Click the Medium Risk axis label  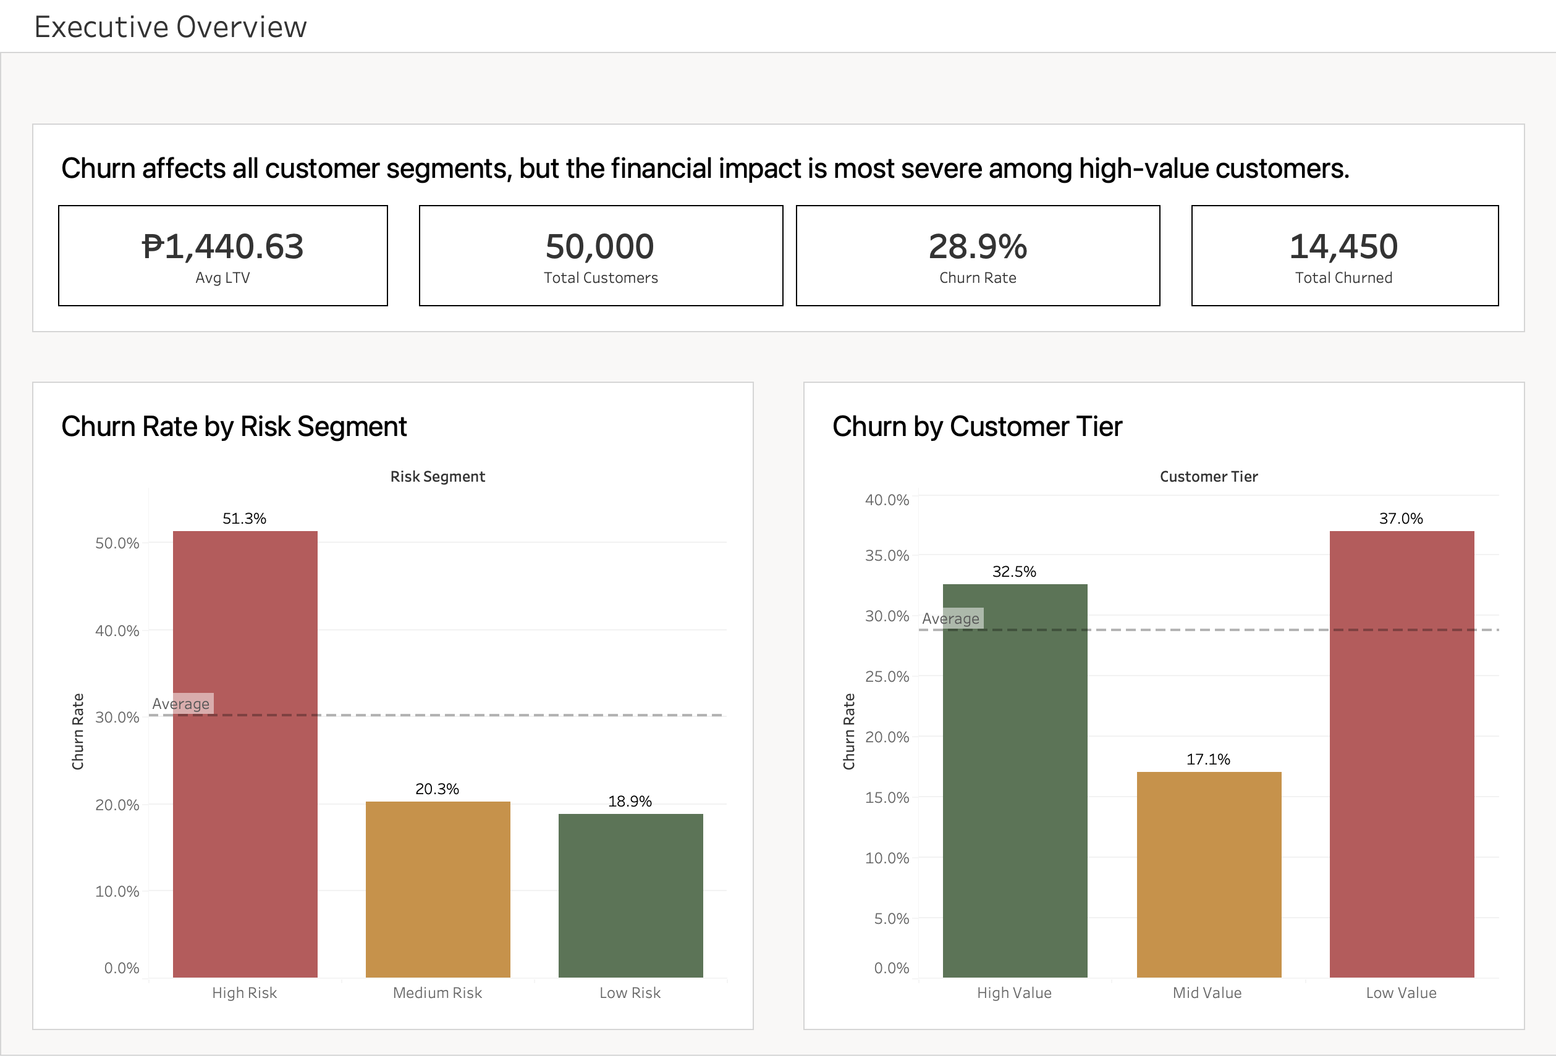[x=438, y=993]
